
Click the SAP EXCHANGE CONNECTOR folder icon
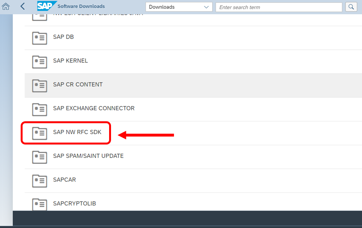(x=39, y=110)
